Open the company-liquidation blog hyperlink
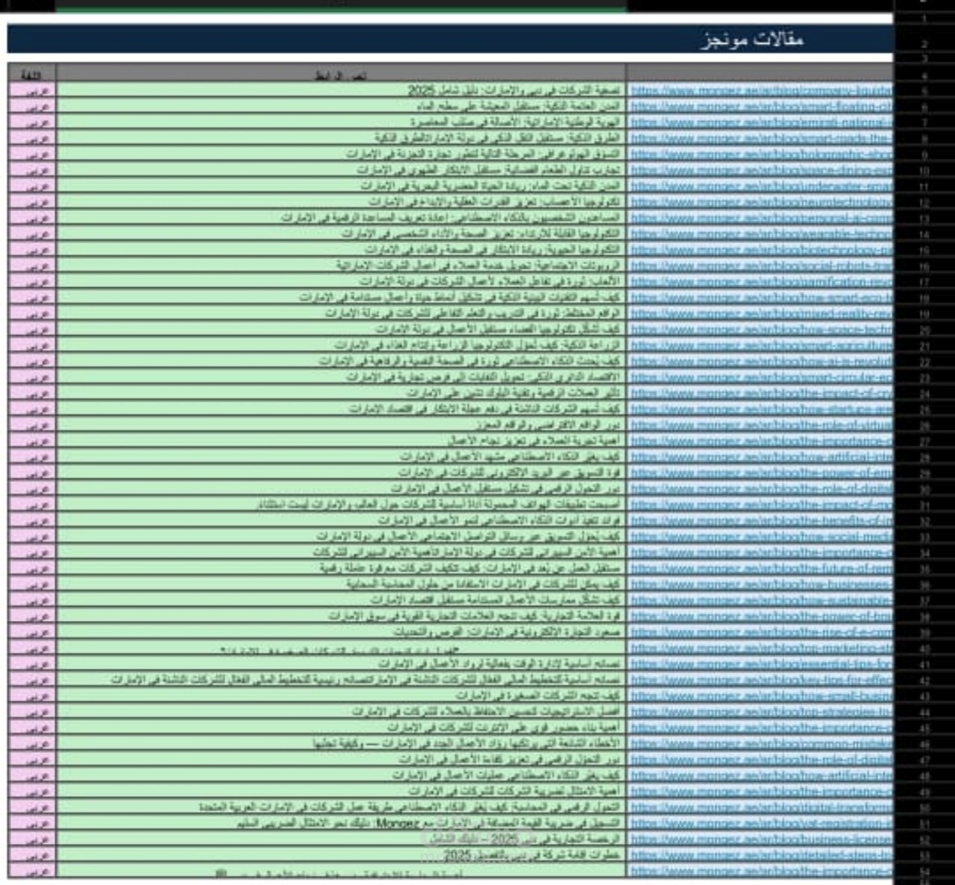 (754, 91)
